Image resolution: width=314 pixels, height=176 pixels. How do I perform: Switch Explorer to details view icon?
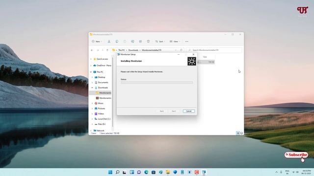point(238,133)
